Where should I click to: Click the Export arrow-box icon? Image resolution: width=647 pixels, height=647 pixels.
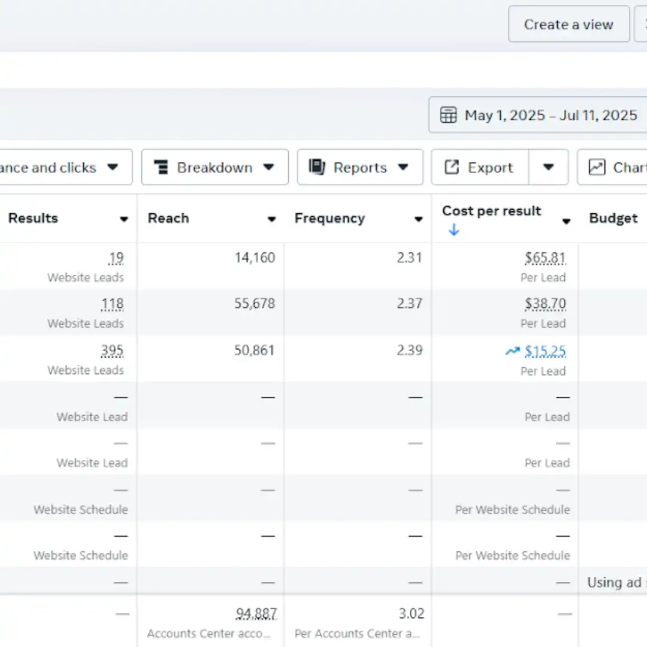click(452, 167)
